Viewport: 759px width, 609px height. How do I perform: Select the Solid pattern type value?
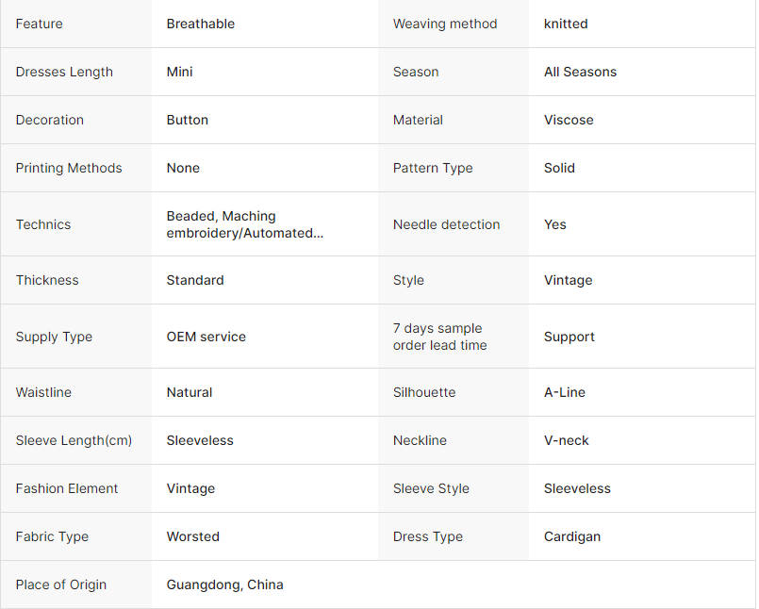(559, 168)
